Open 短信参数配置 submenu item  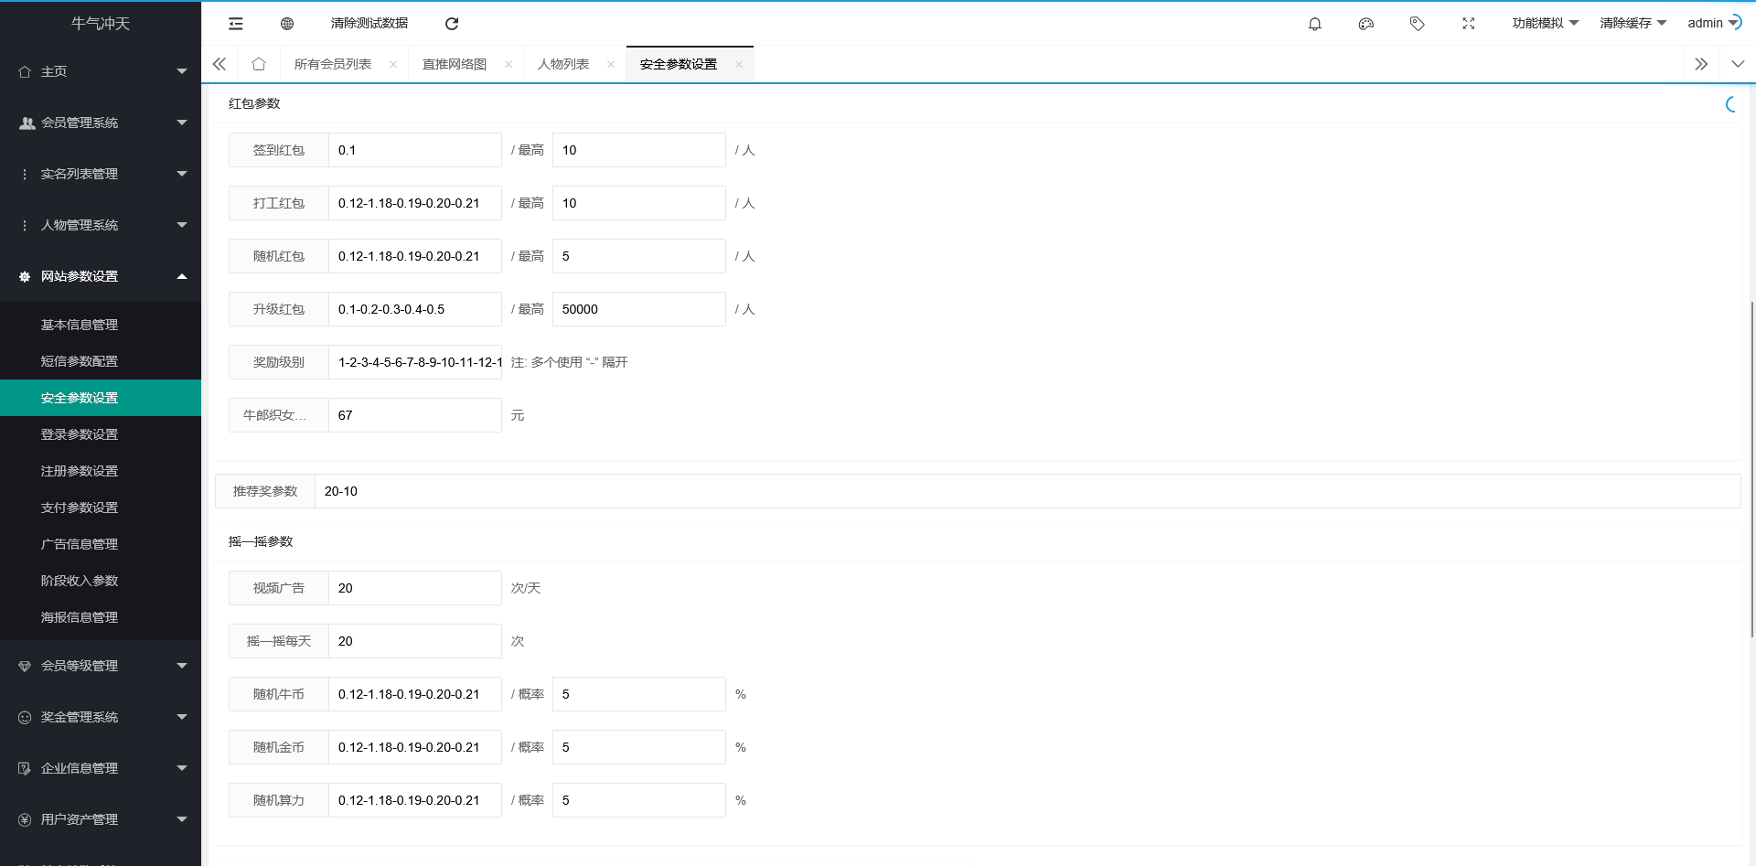[101, 361]
